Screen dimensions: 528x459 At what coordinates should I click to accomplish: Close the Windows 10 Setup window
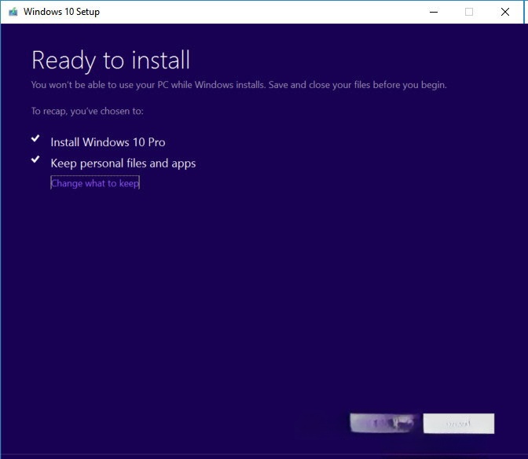505,12
